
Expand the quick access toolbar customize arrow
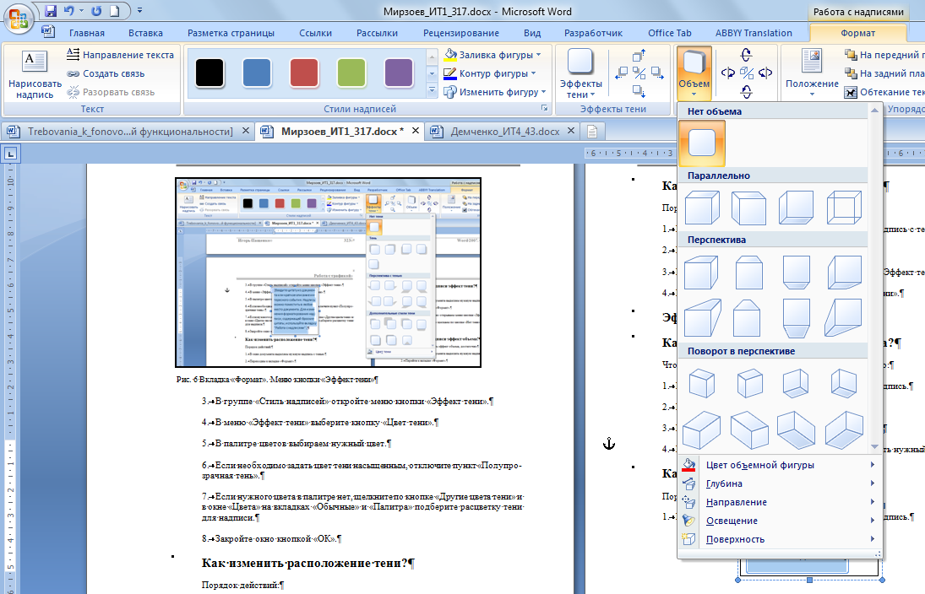tap(140, 11)
